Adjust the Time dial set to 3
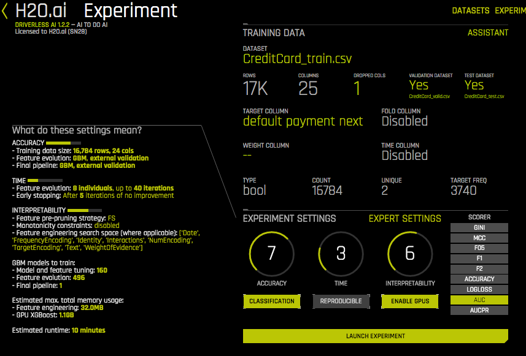 [x=341, y=254]
